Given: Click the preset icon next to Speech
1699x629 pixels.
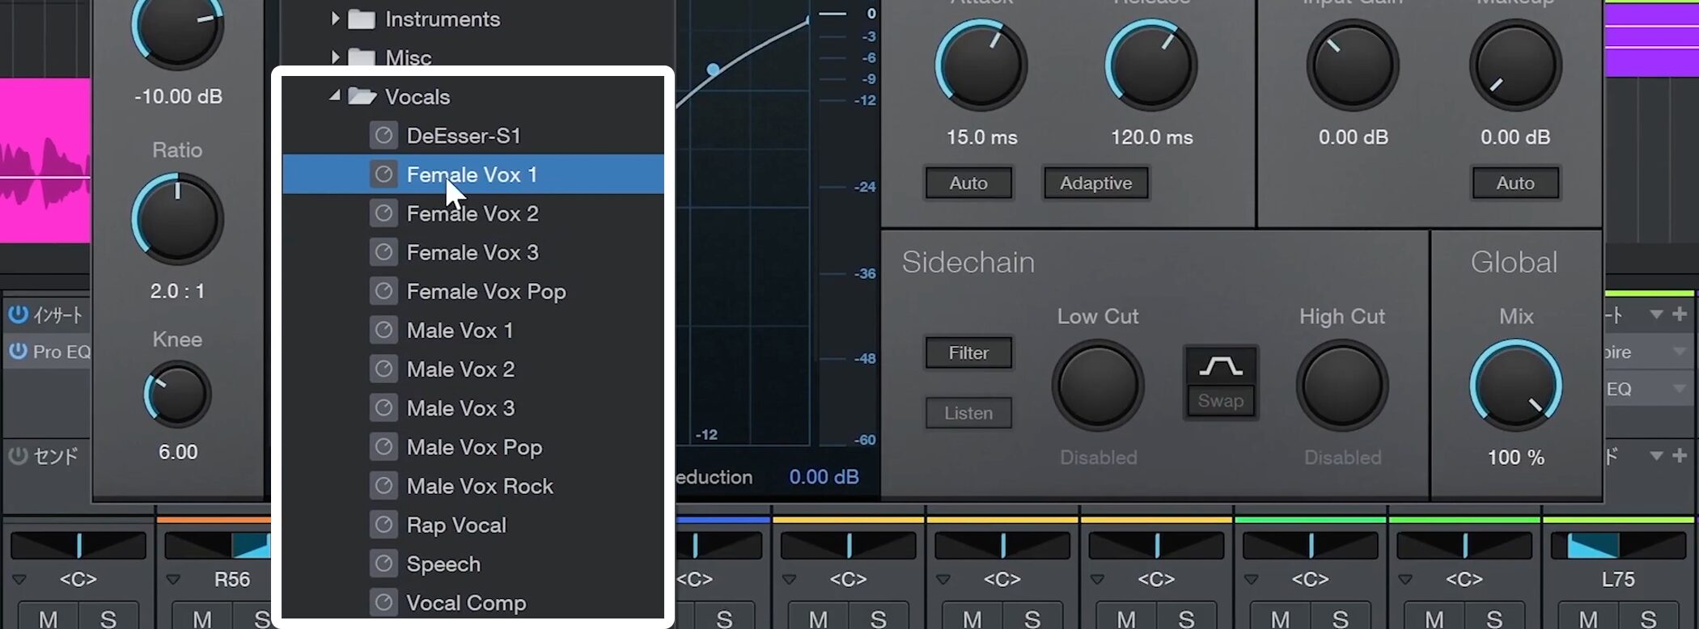Looking at the screenshot, I should tap(383, 564).
